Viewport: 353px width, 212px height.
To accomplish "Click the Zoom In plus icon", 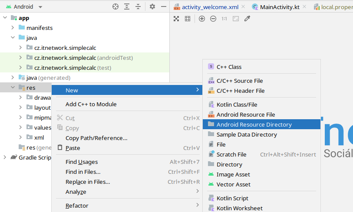I will (x=202, y=19).
